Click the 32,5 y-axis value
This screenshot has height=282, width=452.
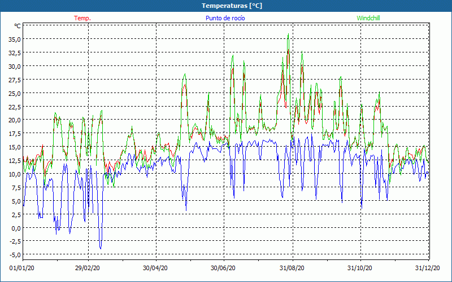[15, 53]
